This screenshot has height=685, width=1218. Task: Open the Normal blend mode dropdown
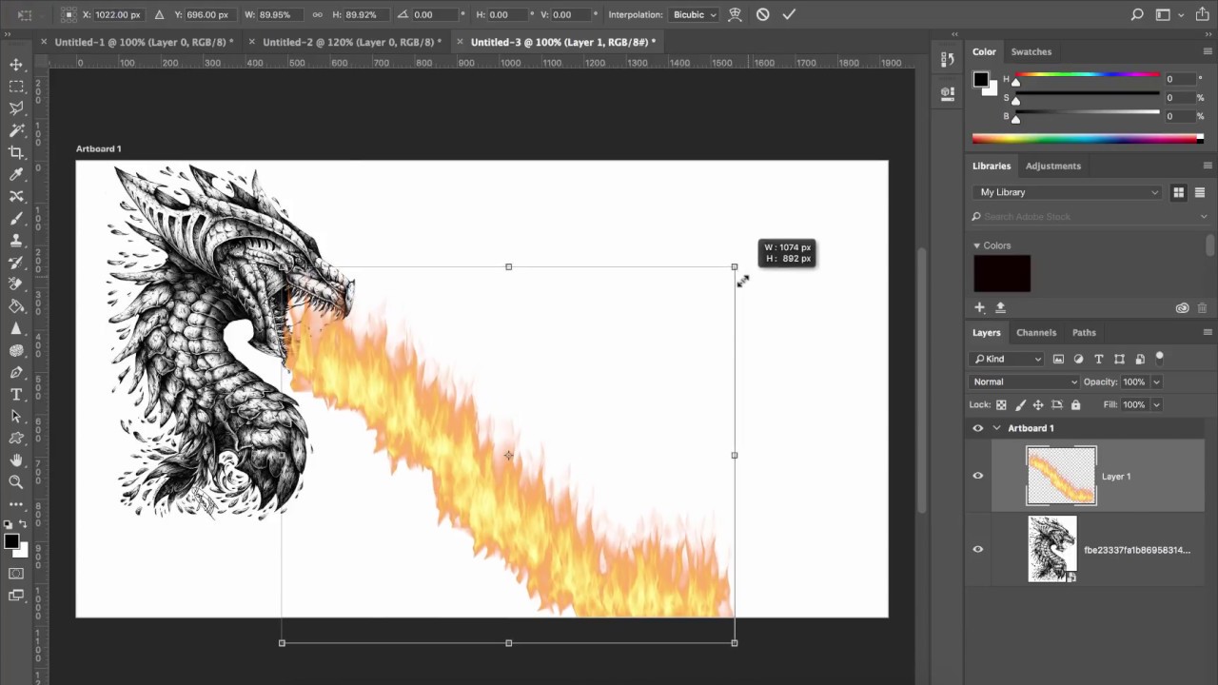coord(1024,382)
